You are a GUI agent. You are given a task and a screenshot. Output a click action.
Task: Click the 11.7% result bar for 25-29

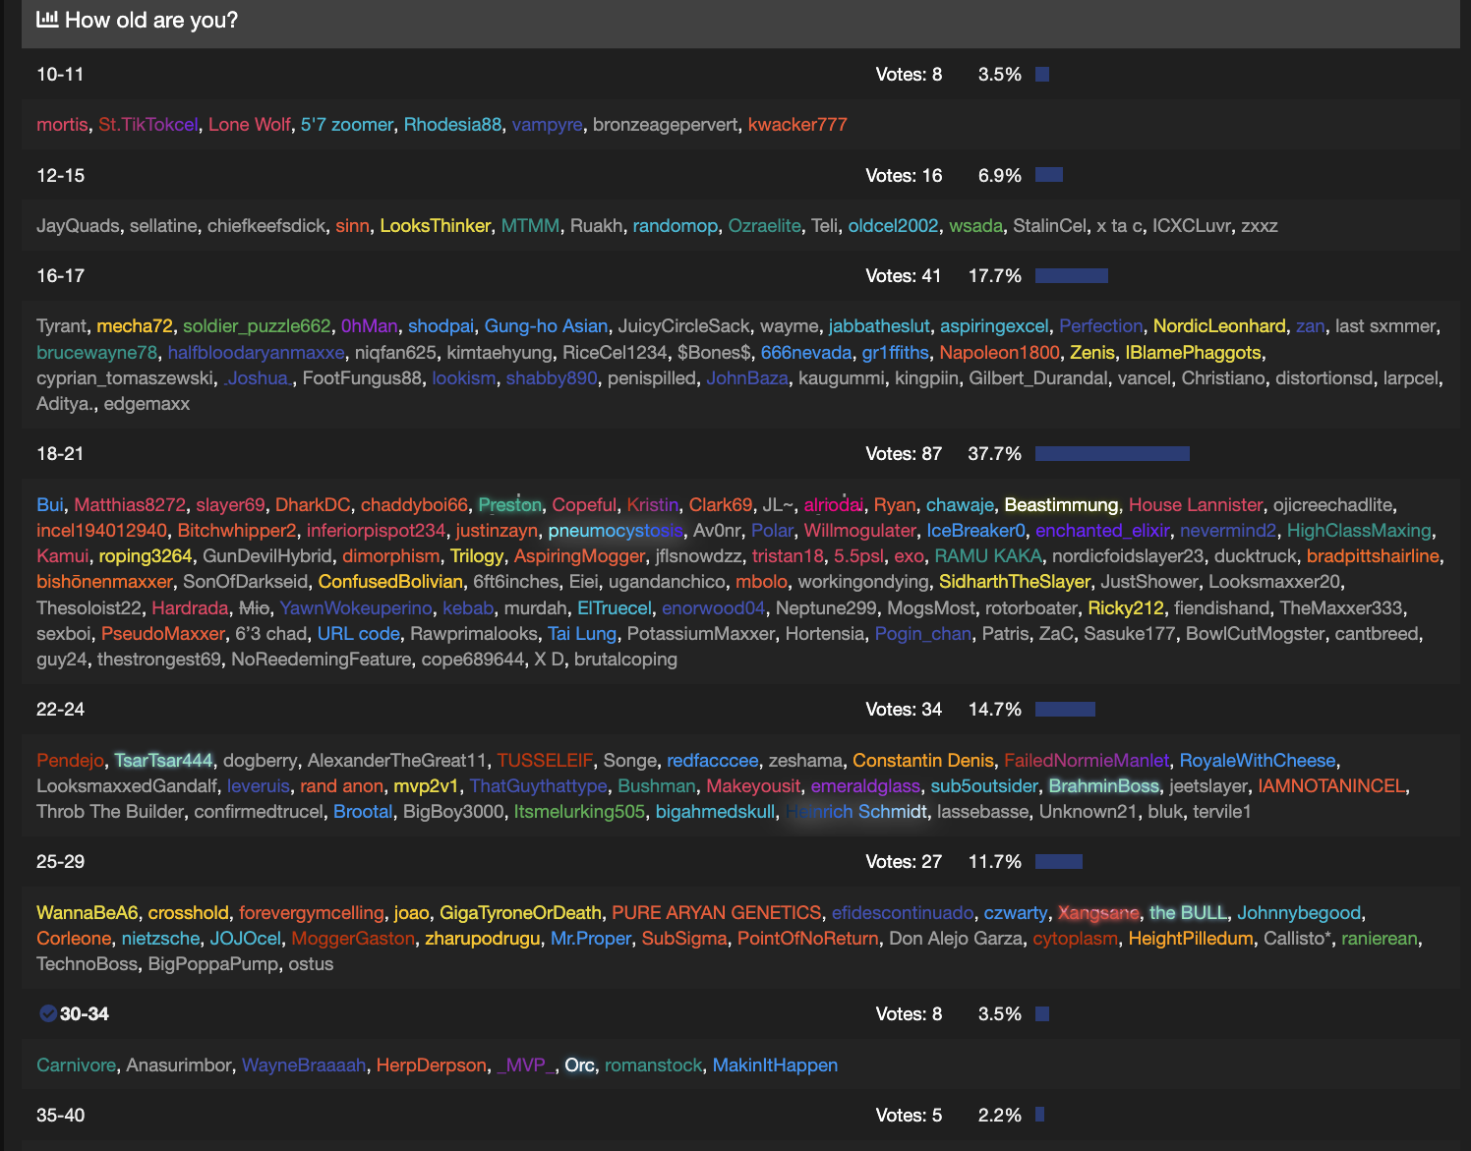(x=1059, y=862)
